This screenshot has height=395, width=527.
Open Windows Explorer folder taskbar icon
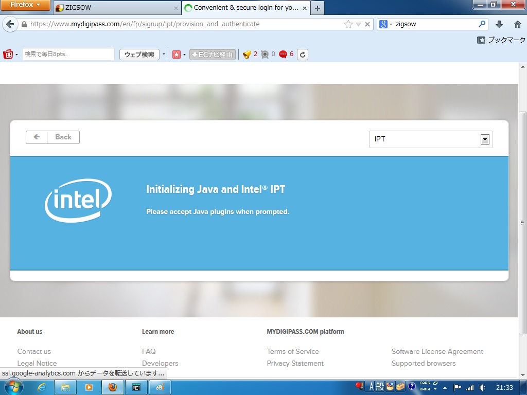tap(65, 388)
